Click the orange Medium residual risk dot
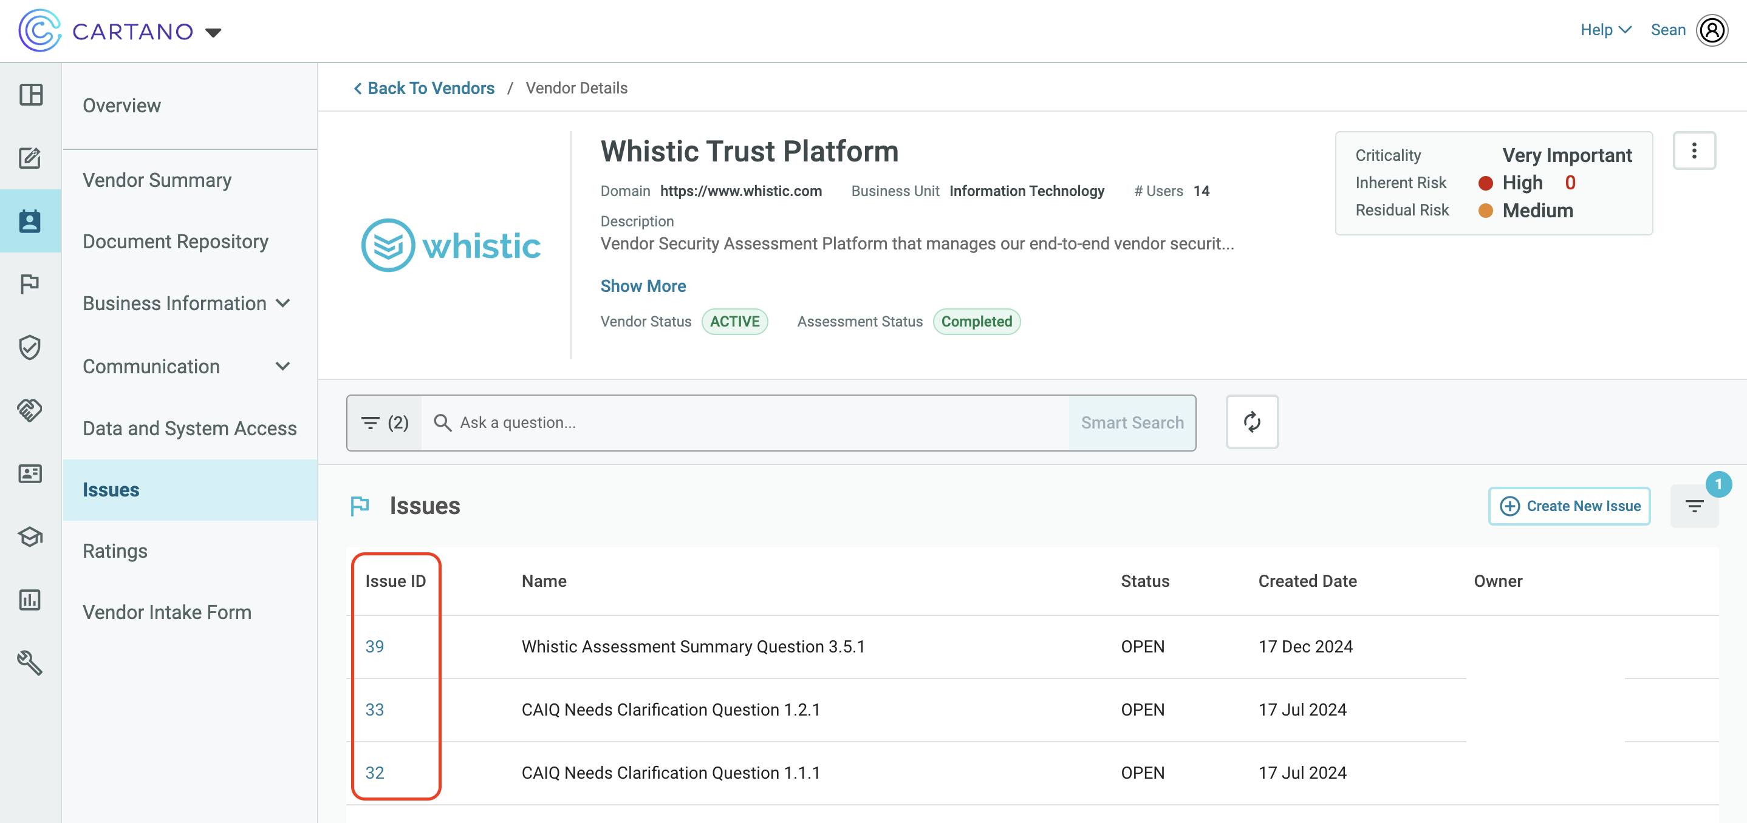1747x823 pixels. pyautogui.click(x=1485, y=211)
